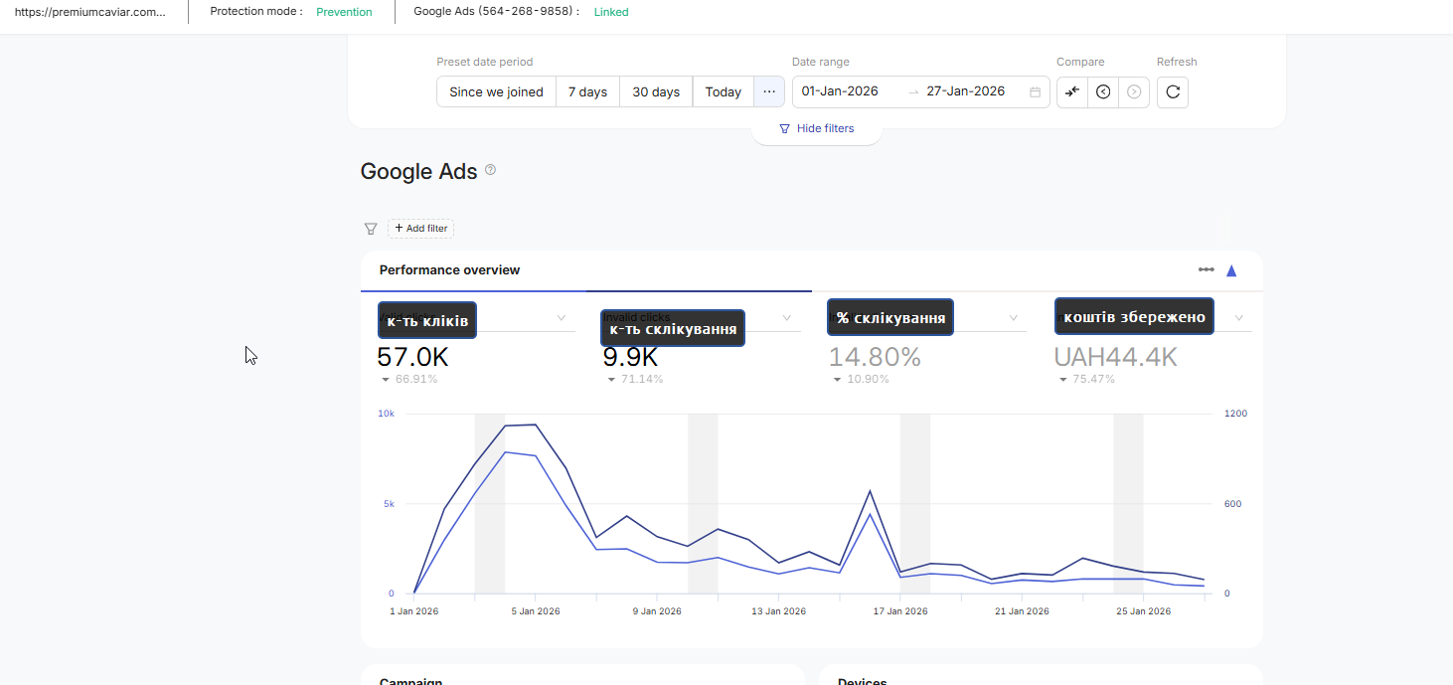Click the Add filter button

click(421, 229)
